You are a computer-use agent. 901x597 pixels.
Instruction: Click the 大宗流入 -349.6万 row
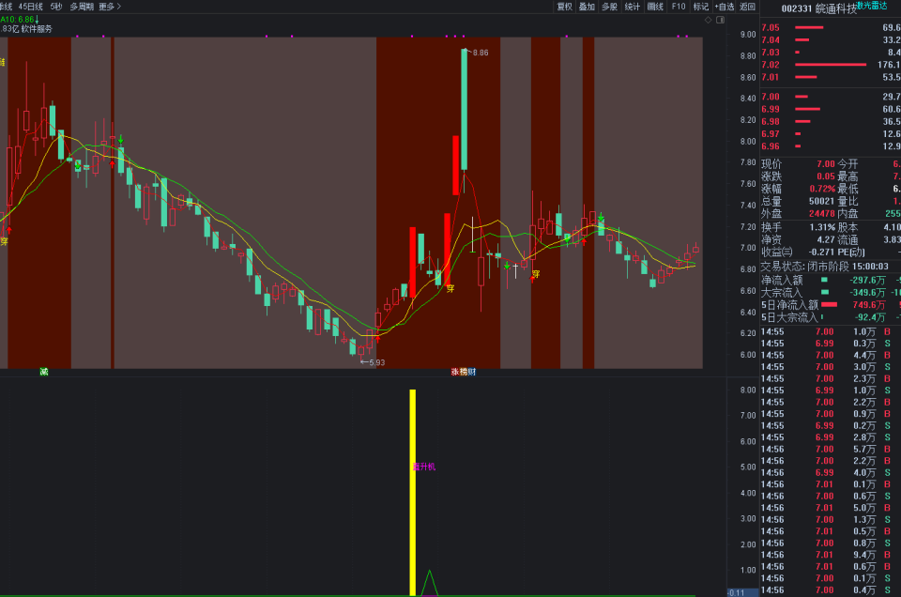831,293
